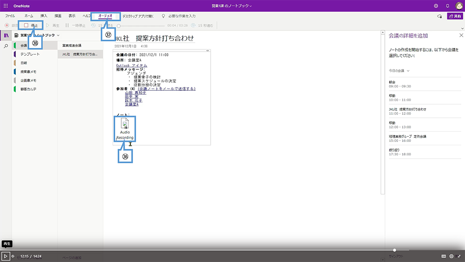Screen dimensions: 465x262
Task: Close the 会議の詳細を追加 pane
Action: [x=461, y=35]
